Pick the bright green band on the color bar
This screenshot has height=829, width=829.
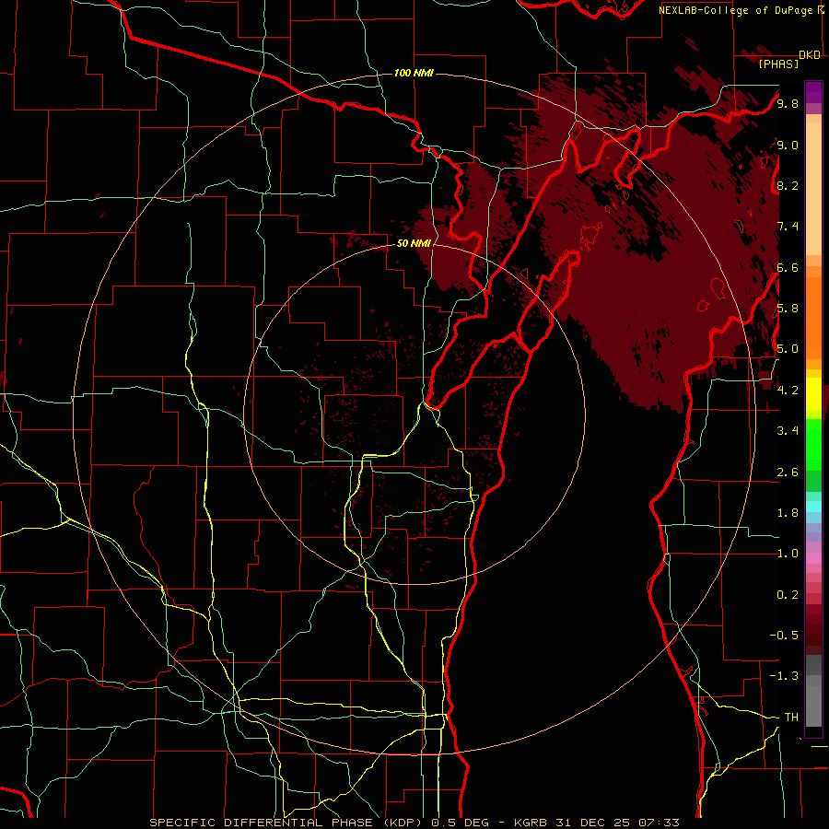813,445
